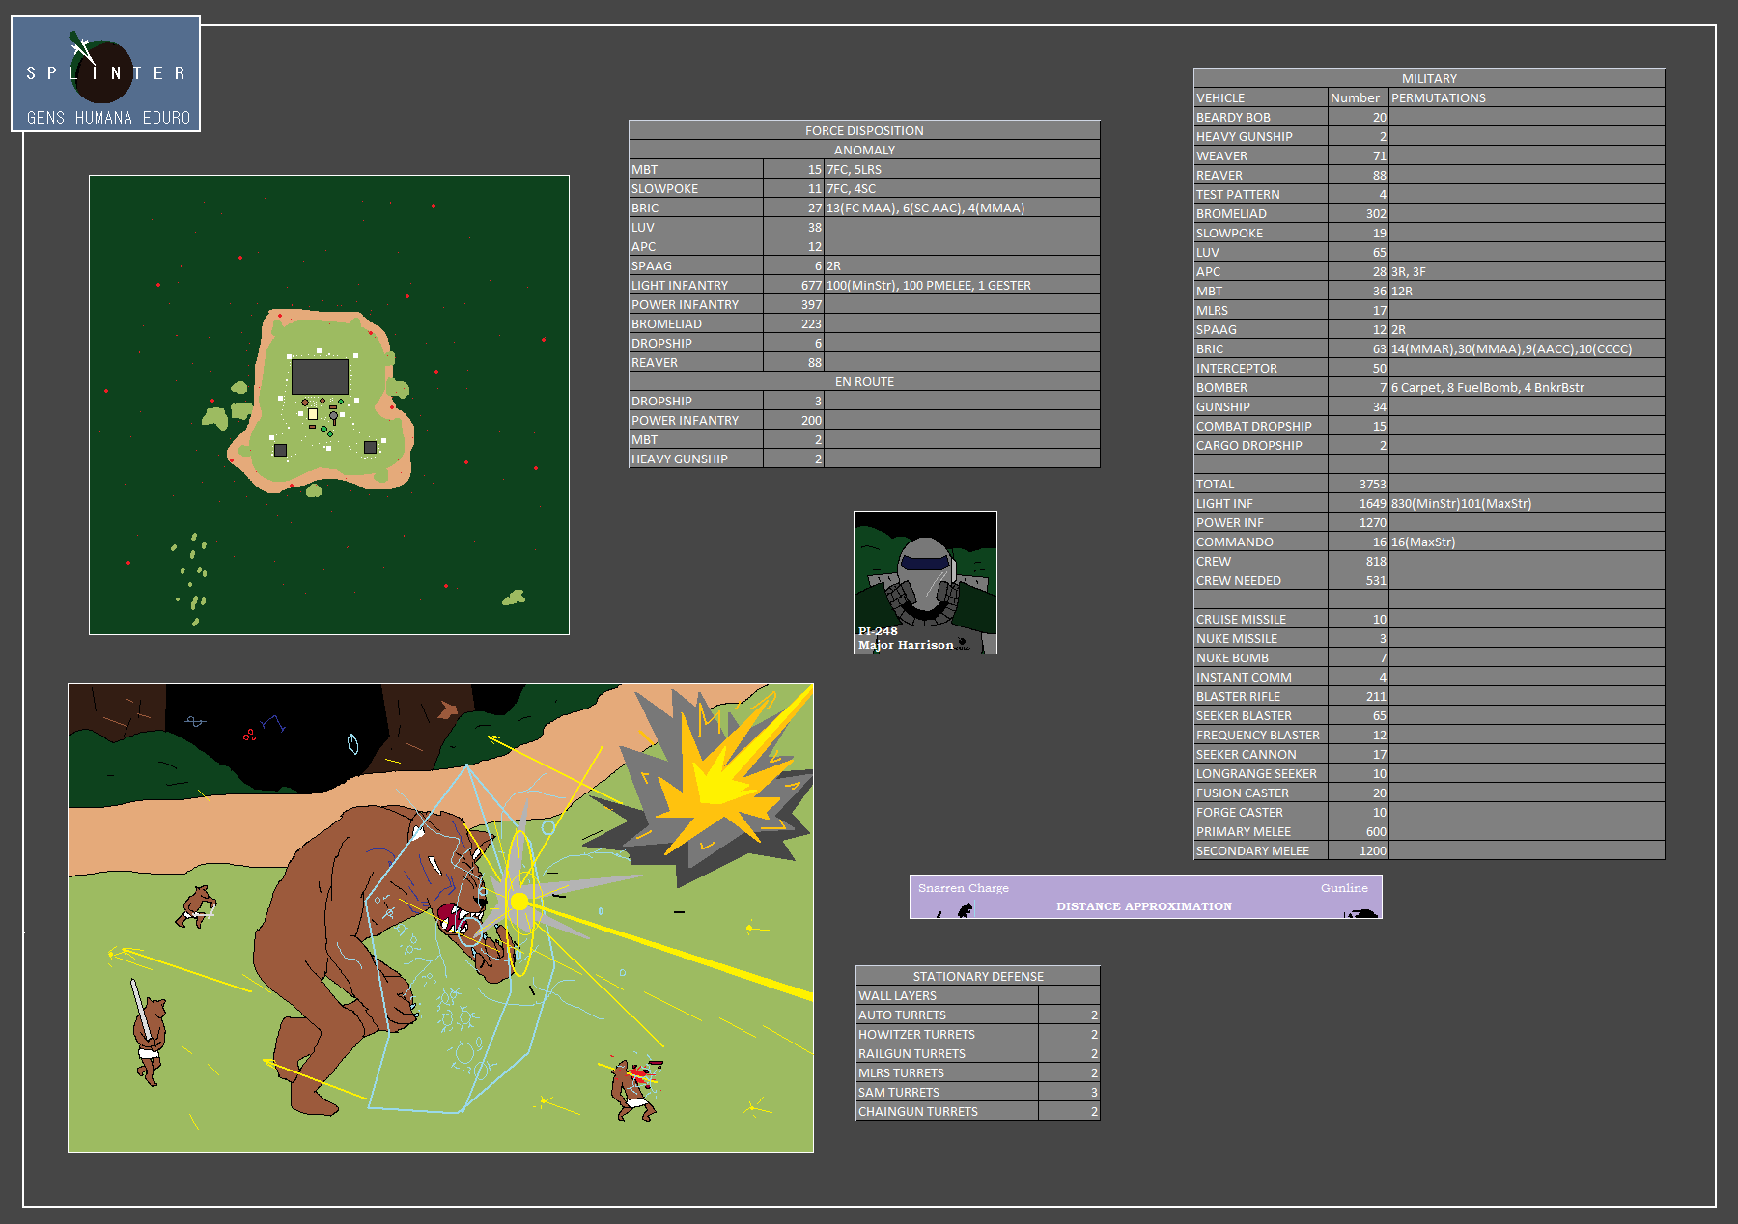Image resolution: width=1738 pixels, height=1224 pixels.
Task: Click the Splinter Gens Humana Eduro logo
Action: pyautogui.click(x=105, y=74)
